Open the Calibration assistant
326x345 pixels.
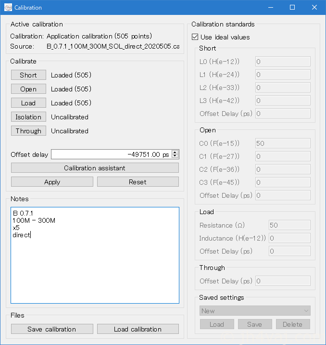pos(95,168)
